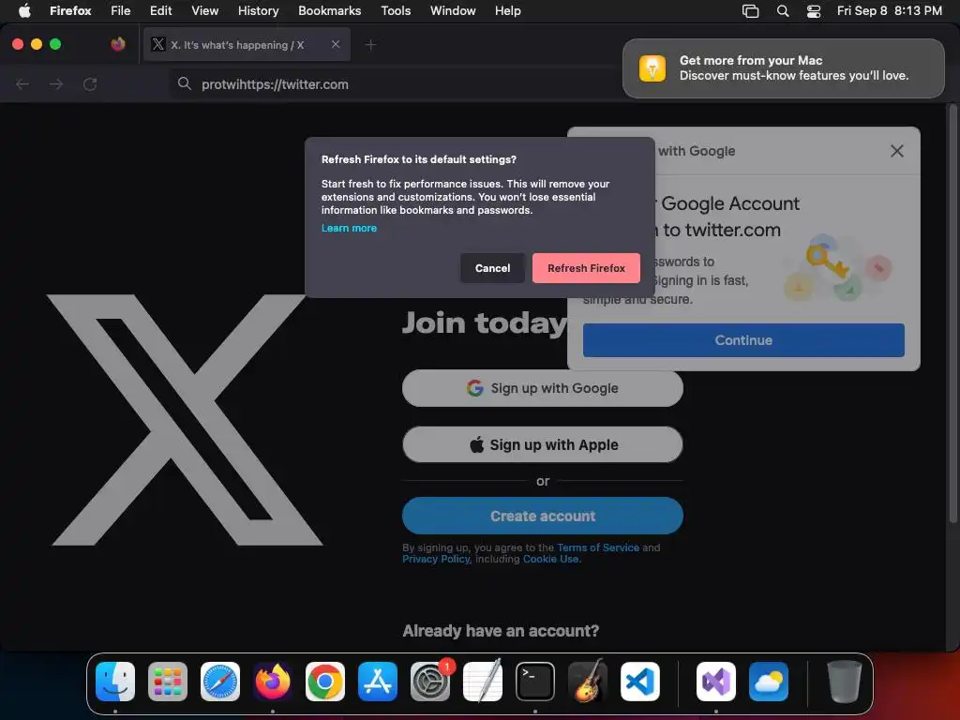The image size is (960, 720).
Task: Open the Firefox application menu
Action: pyautogui.click(x=70, y=10)
